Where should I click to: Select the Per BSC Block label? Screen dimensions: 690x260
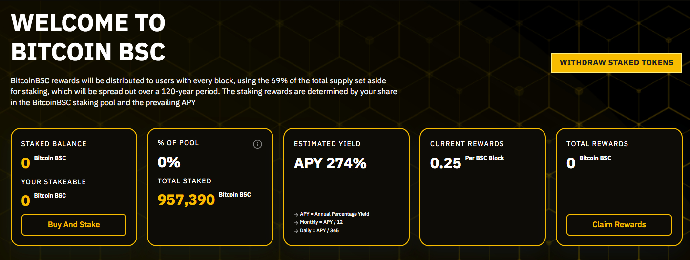485,158
